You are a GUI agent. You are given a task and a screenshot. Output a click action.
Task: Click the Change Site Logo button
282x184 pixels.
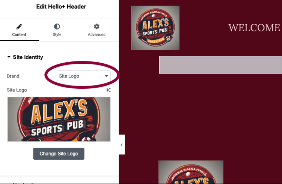[59, 154]
